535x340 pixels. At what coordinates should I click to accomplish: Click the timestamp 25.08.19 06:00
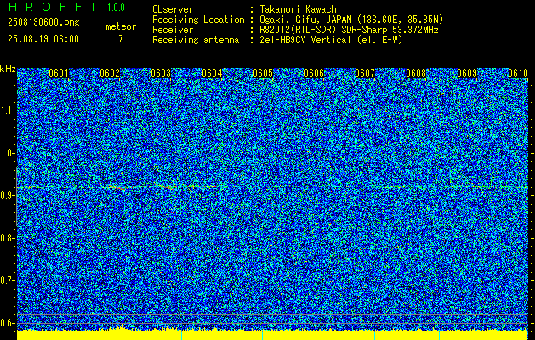(x=43, y=39)
